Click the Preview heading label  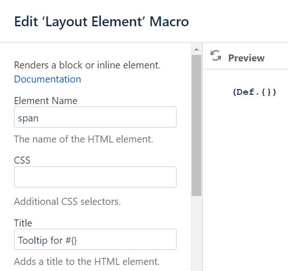pos(246,58)
